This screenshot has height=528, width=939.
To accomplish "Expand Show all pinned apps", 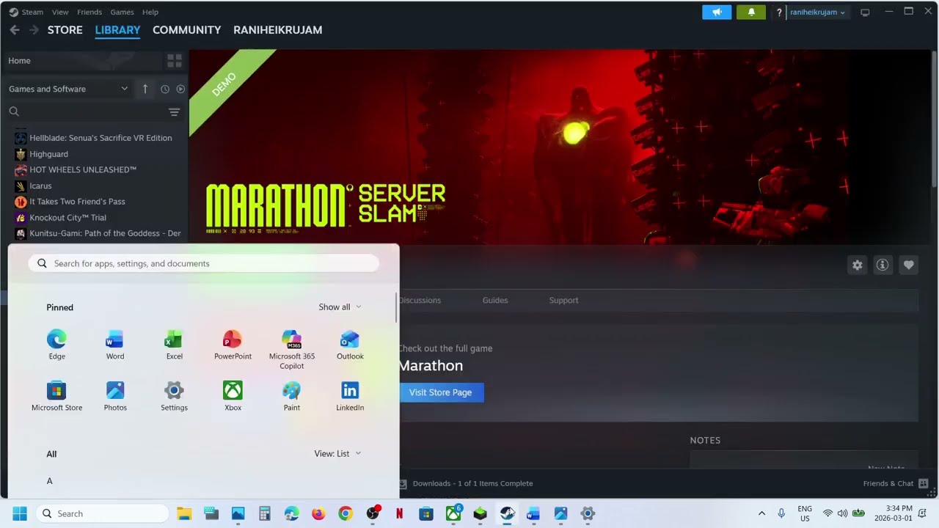I will pyautogui.click(x=340, y=307).
